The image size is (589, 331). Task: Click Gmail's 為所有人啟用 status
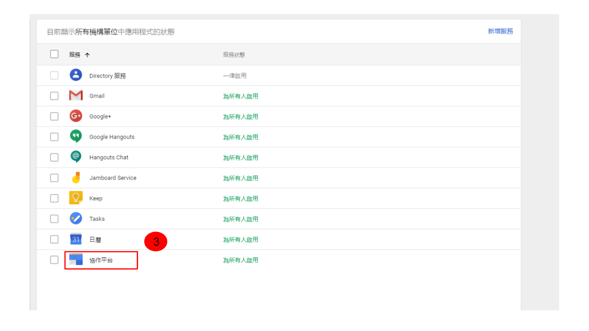coord(241,96)
